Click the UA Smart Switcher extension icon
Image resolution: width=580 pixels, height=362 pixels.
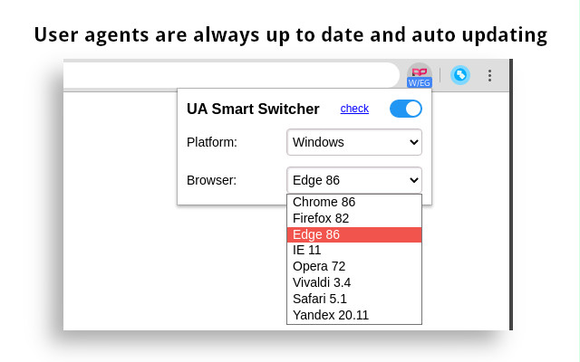419,75
